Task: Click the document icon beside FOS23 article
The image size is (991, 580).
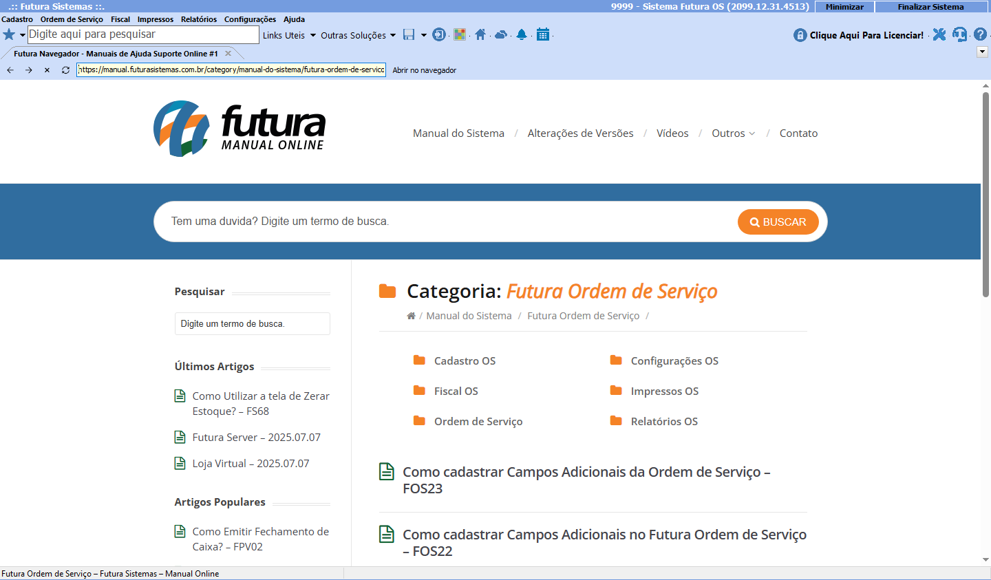Action: pyautogui.click(x=387, y=471)
